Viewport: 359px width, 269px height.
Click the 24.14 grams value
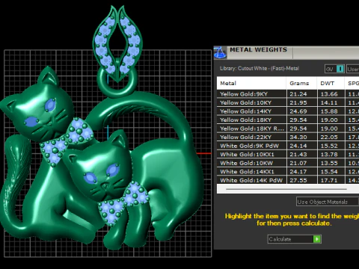point(298,146)
